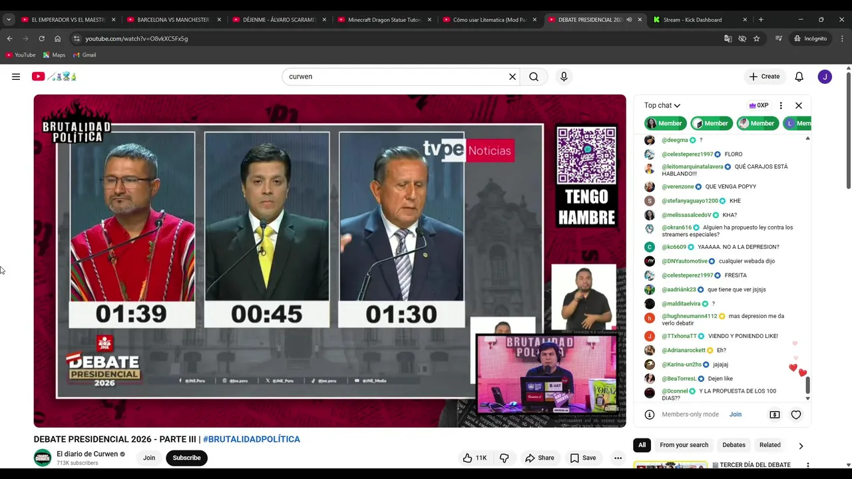Open @okran616 chat message author
This screenshot has height=479, width=852.
[676, 228]
